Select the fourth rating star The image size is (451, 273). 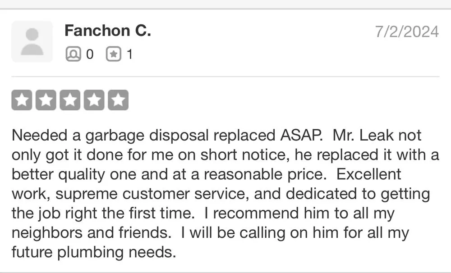[95, 99]
